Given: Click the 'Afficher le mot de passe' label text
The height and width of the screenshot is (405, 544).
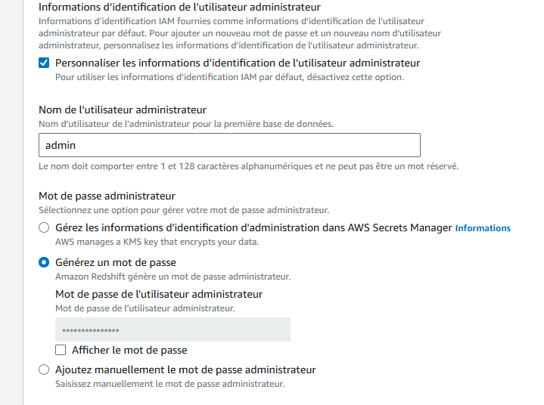Looking at the screenshot, I should (129, 350).
